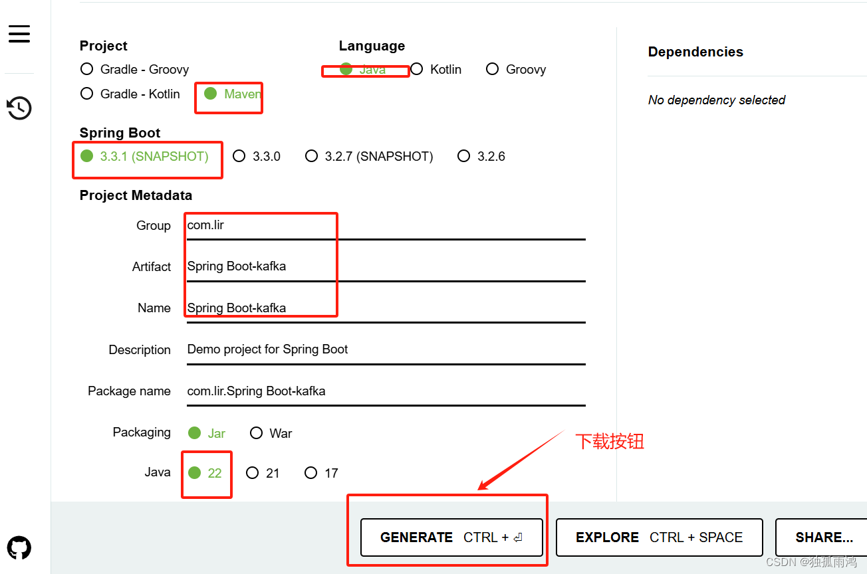Select Kotlin as the language
This screenshot has width=867, height=574.
(x=417, y=69)
